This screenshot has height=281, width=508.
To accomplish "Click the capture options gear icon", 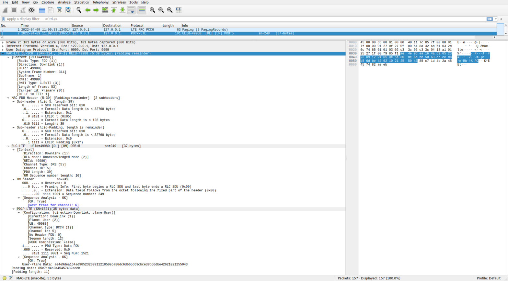I will 31,10.
